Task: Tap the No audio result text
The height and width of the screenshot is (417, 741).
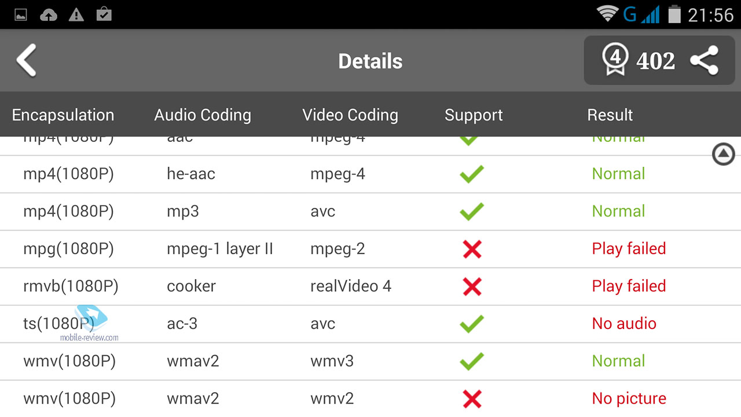Action: 624,323
